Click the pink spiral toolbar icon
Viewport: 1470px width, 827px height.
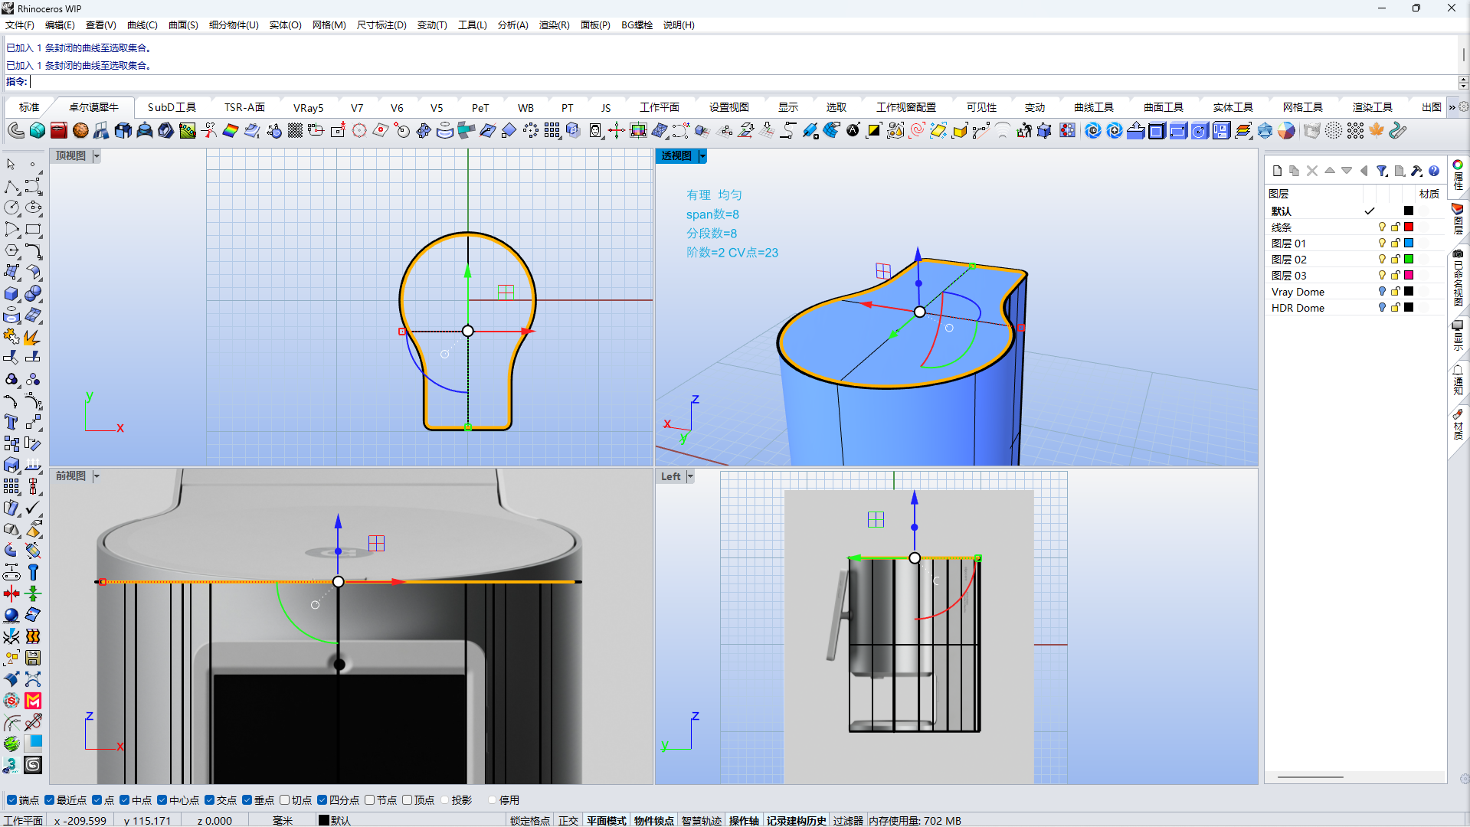click(917, 131)
